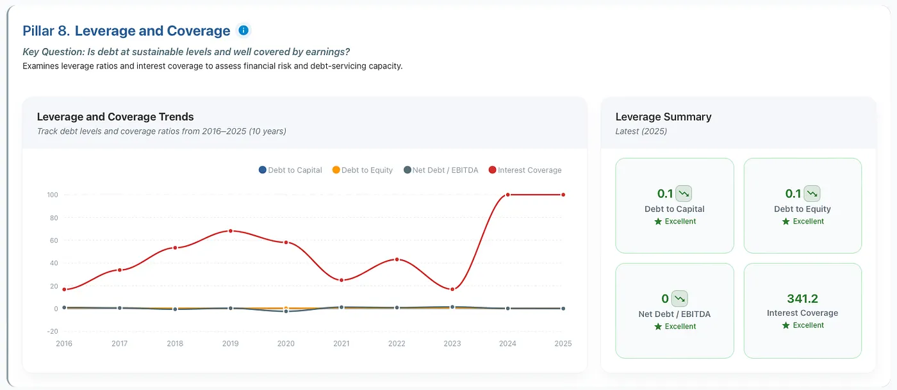897x390 pixels.
Task: Click the Excellent star under Debt to Equity
Action: tap(786, 222)
